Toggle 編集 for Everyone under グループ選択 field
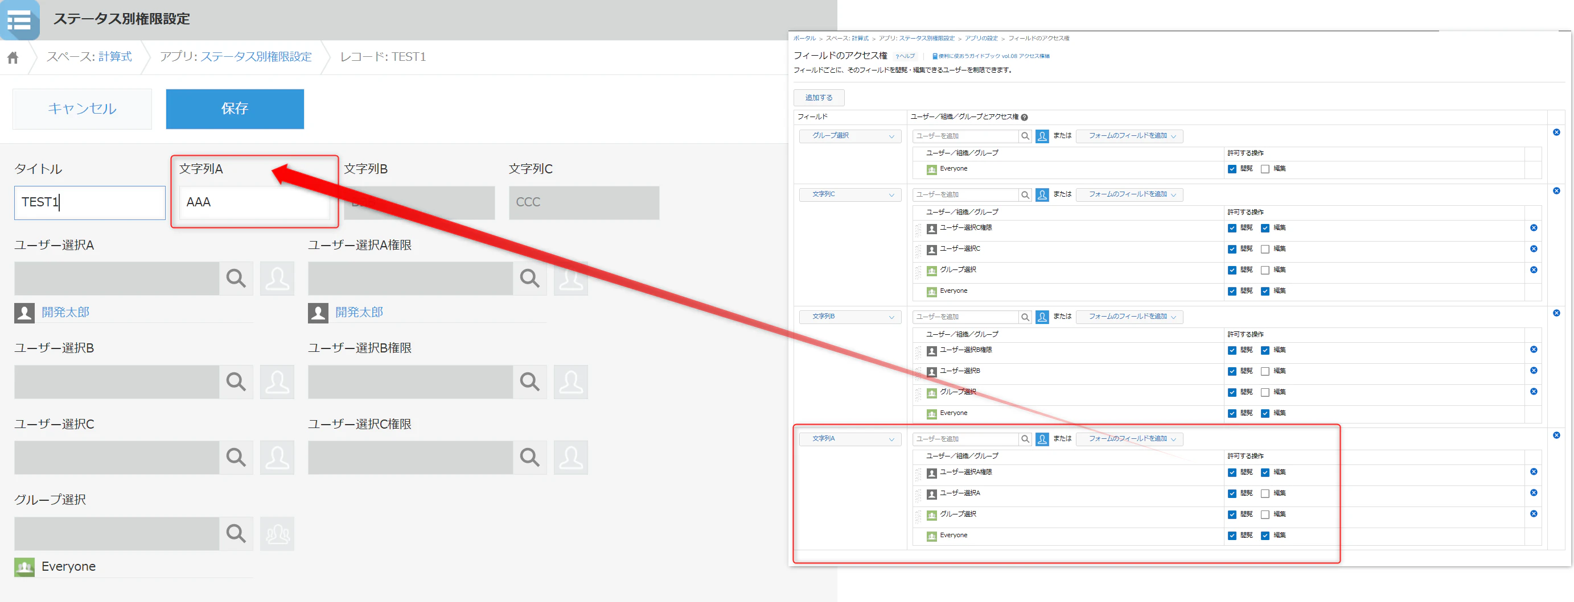 tap(1265, 169)
